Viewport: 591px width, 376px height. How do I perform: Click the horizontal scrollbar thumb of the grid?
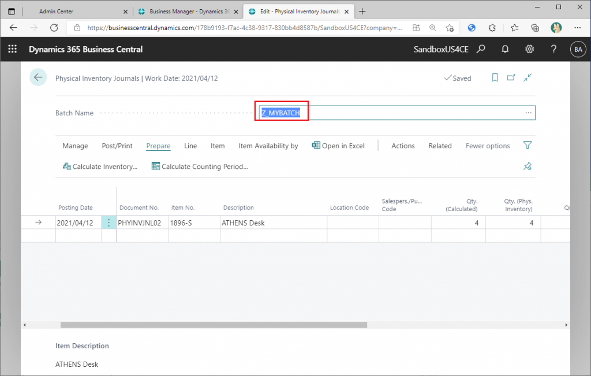point(214,325)
